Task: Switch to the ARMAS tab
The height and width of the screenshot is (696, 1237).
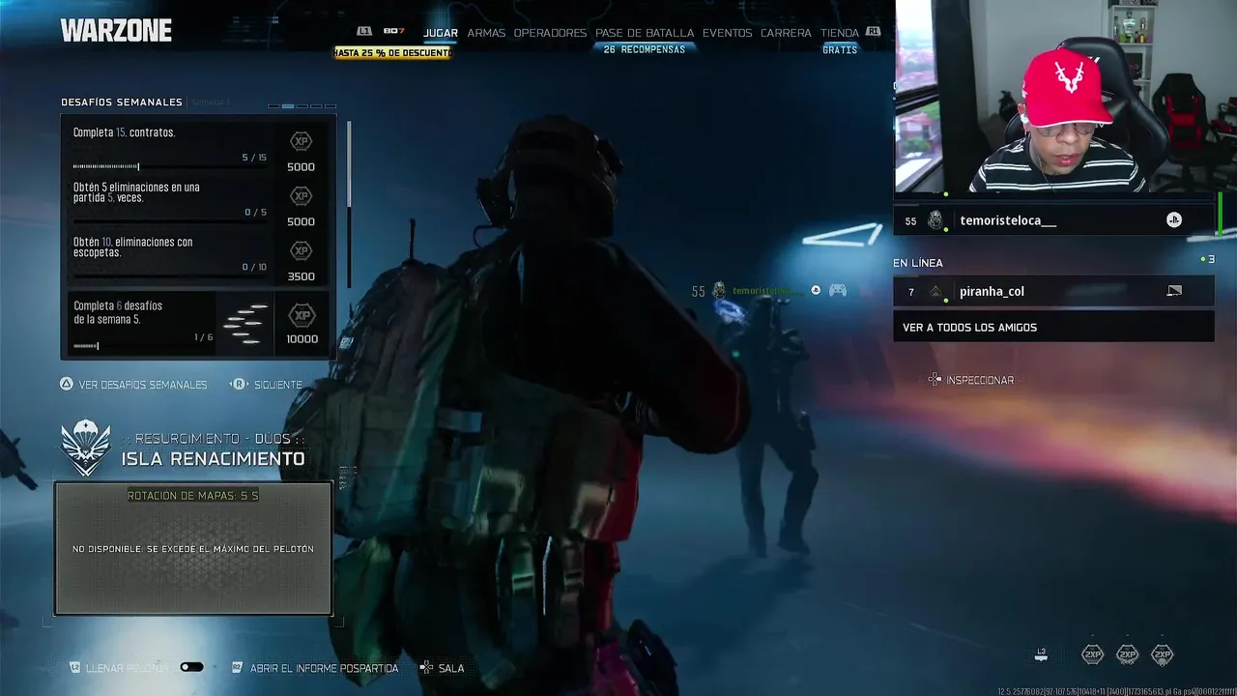Action: [486, 33]
